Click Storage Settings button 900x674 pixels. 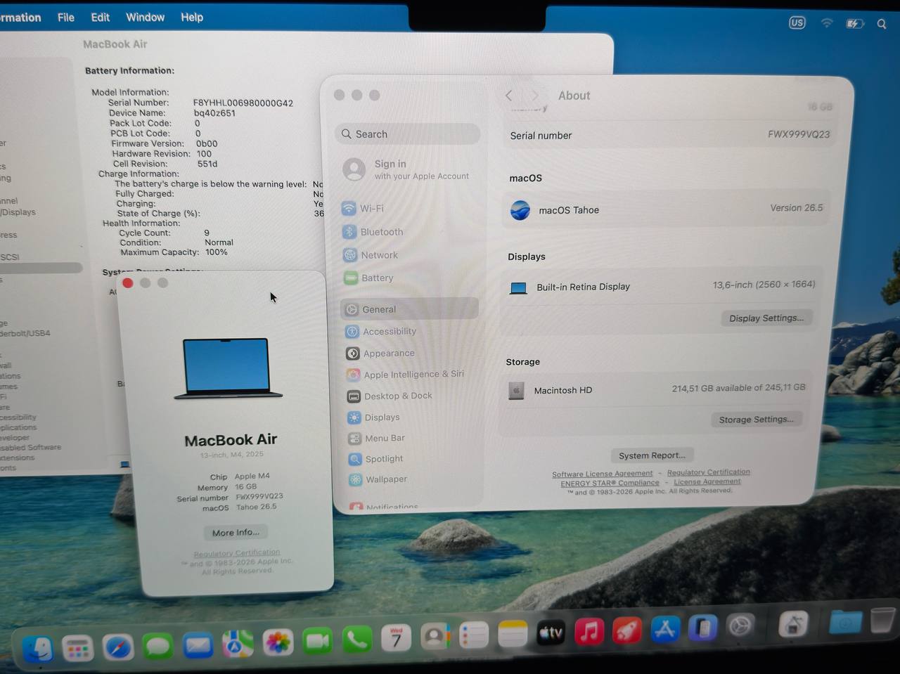pos(756,420)
